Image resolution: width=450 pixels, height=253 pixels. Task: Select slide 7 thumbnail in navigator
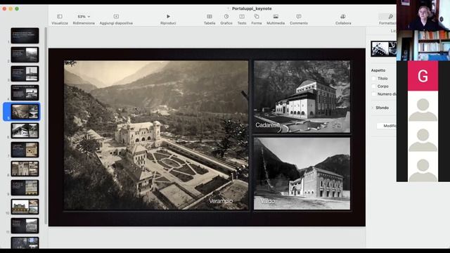25,150
